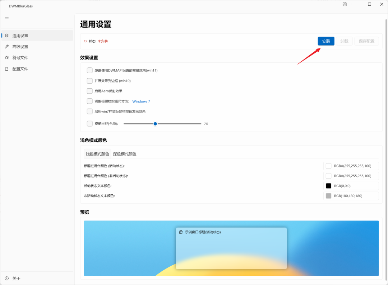Enable 覆盖使用DWMAPI设置的背景效果(win11)

click(89, 70)
